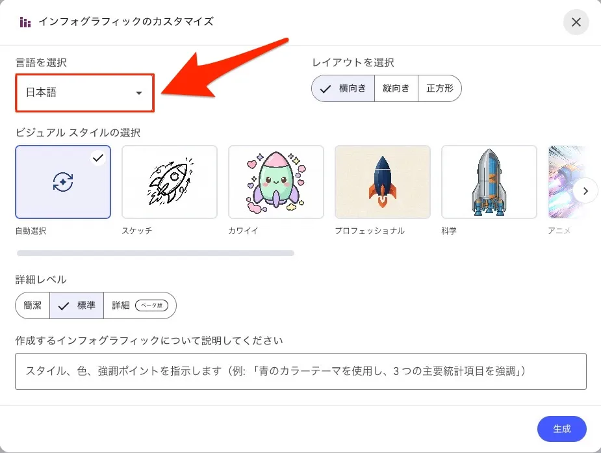Select the standard (標準) detail level
The image size is (601, 453).
tap(77, 305)
